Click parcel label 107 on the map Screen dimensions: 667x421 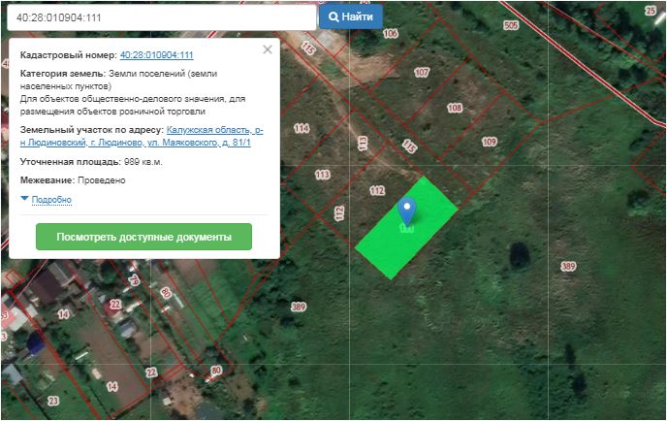422,73
